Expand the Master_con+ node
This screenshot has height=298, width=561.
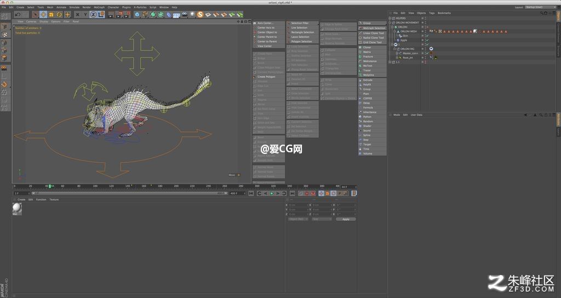397,53
